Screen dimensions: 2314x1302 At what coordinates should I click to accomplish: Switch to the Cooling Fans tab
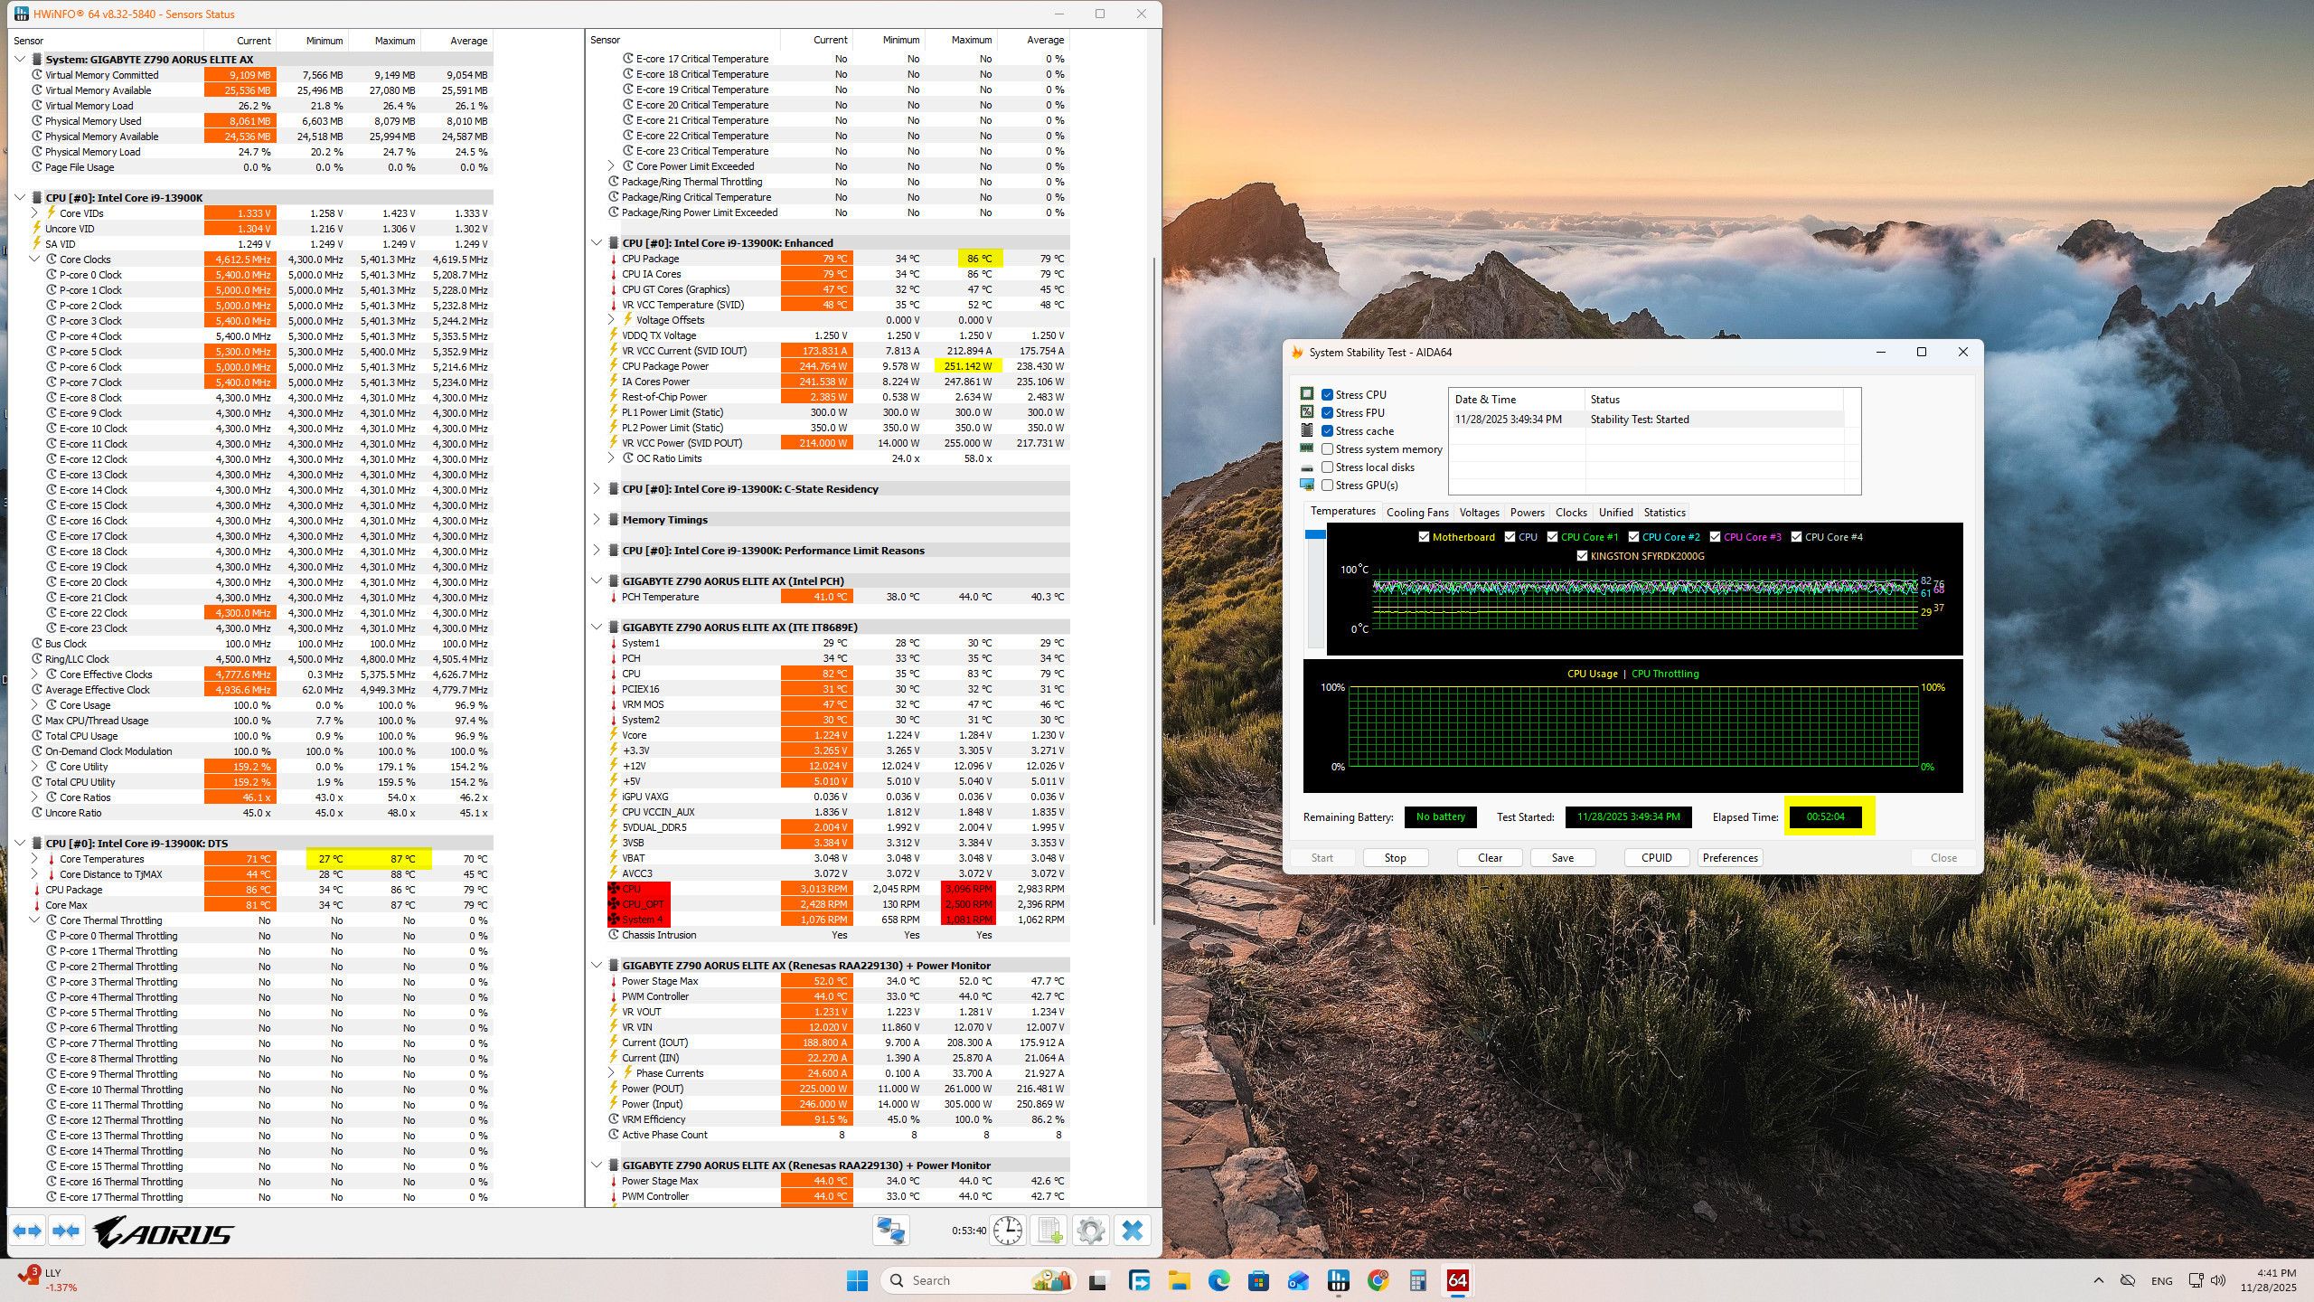[1416, 513]
